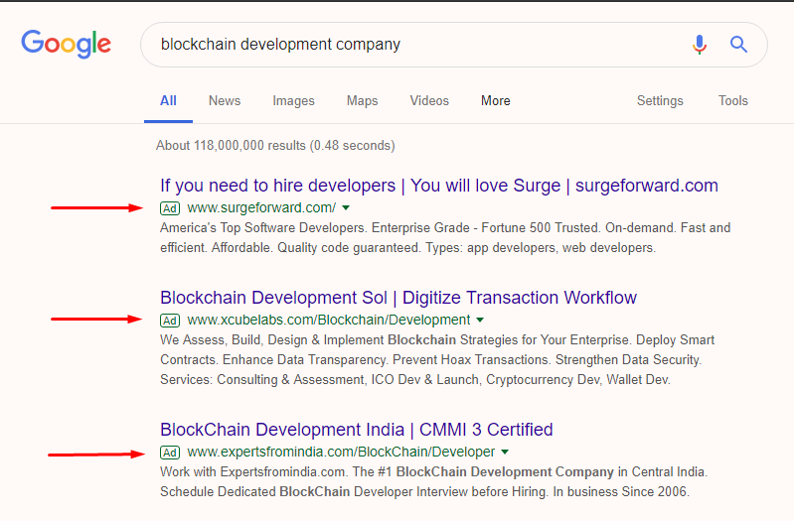Click the magnifying glass search icon
The width and height of the screenshot is (794, 521).
(x=738, y=45)
